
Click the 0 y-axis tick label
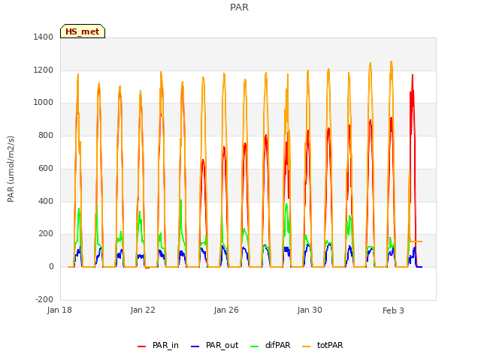(x=51, y=267)
